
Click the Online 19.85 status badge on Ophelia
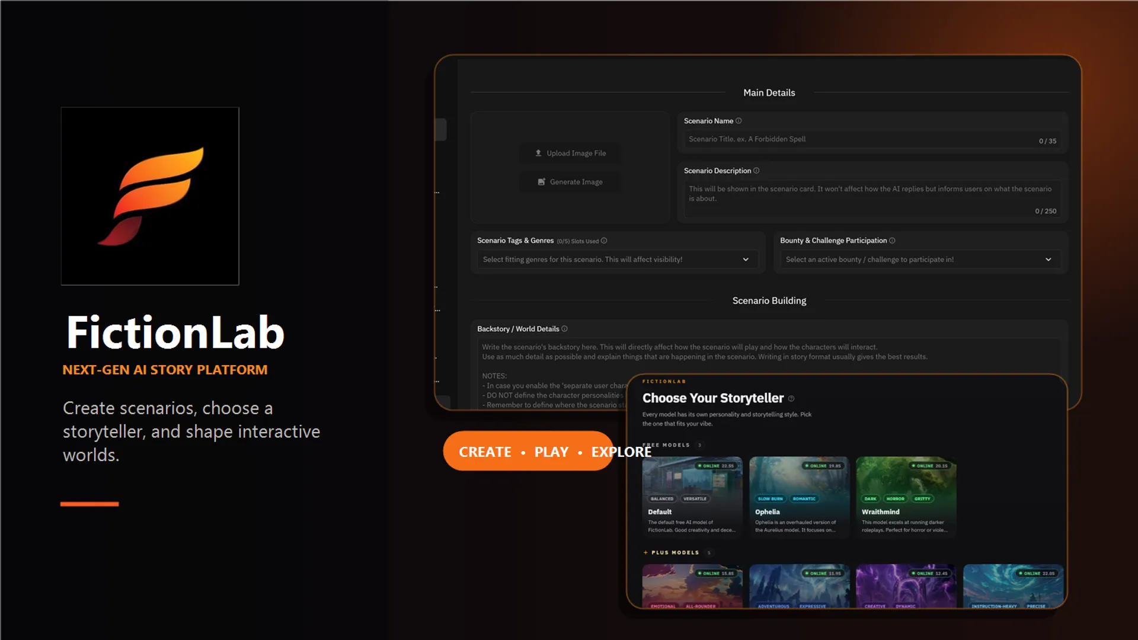point(823,466)
